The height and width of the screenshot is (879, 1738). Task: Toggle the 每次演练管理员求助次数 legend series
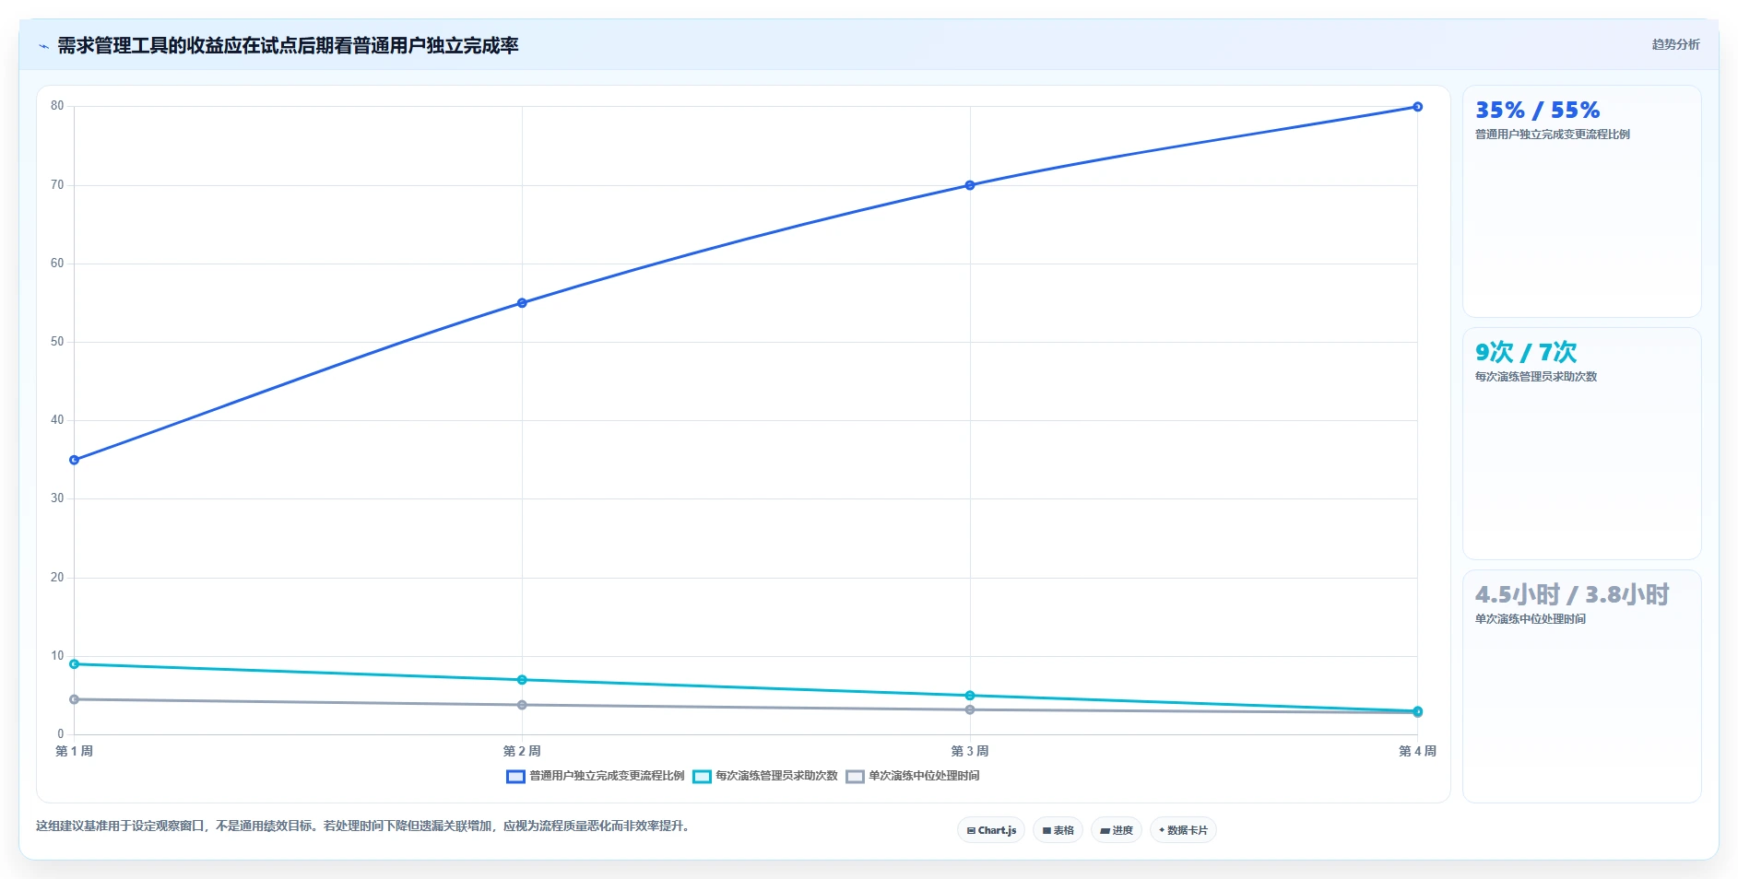point(765,776)
